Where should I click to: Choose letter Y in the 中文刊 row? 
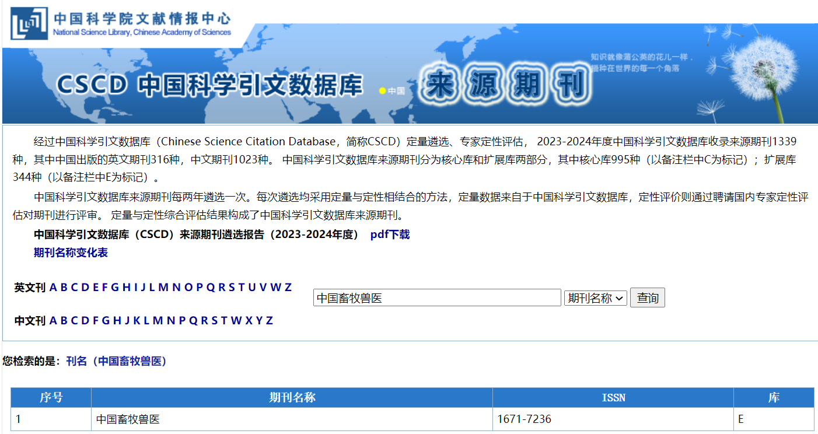(x=259, y=321)
